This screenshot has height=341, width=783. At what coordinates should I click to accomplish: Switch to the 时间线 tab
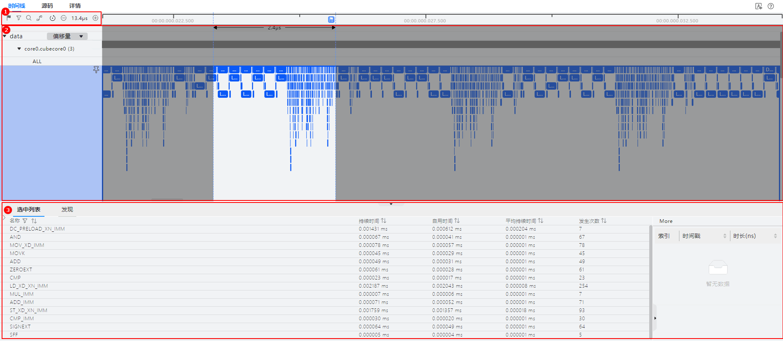[x=17, y=6]
